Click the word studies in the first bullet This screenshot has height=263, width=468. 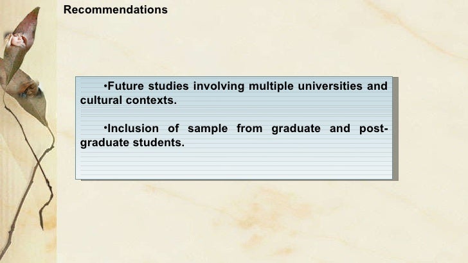(x=168, y=86)
